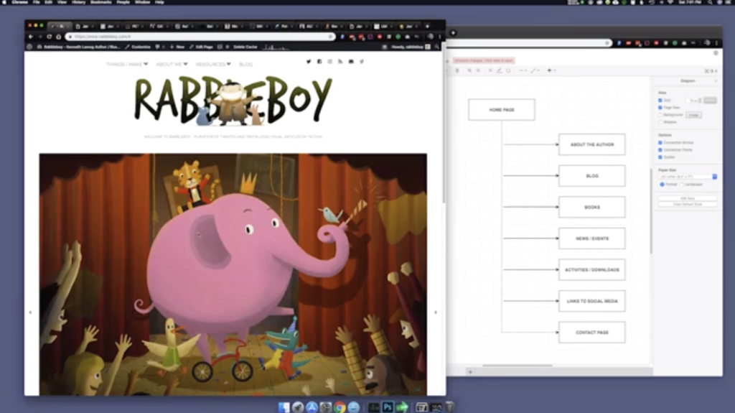Open the Chrome three-dot menu in right window
Image resolution: width=735 pixels, height=413 pixels.
click(x=716, y=43)
